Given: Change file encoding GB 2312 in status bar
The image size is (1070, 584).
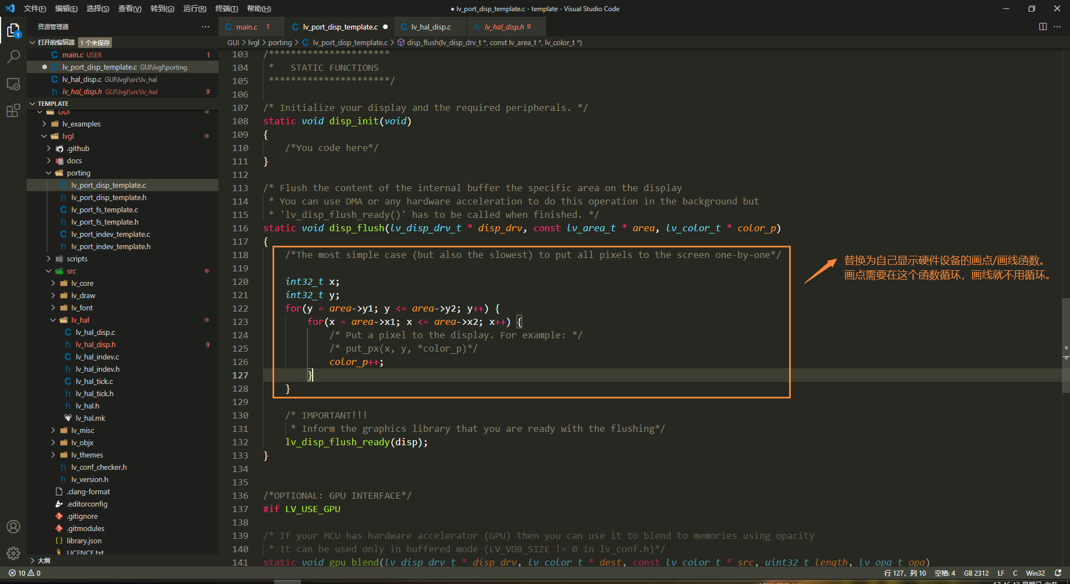Looking at the screenshot, I should click(976, 573).
